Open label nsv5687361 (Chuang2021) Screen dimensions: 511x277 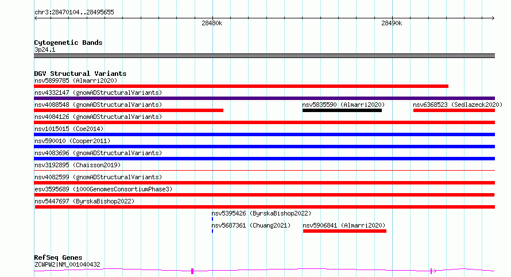coord(251,225)
